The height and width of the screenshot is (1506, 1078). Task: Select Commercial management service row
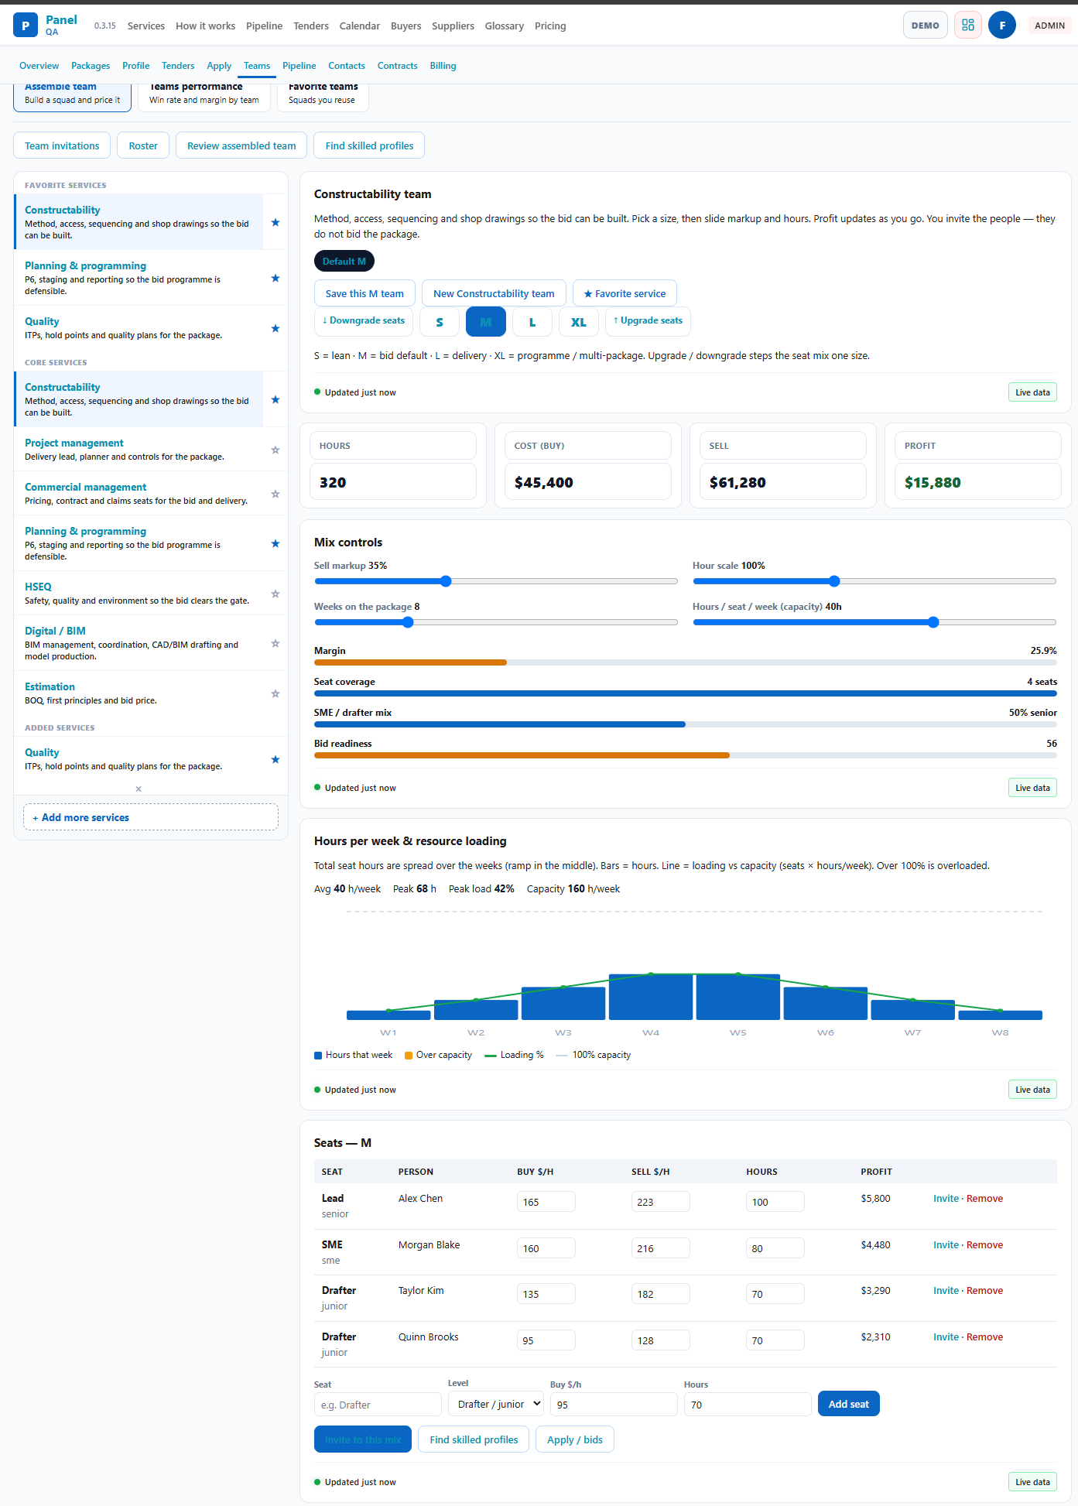(x=139, y=494)
